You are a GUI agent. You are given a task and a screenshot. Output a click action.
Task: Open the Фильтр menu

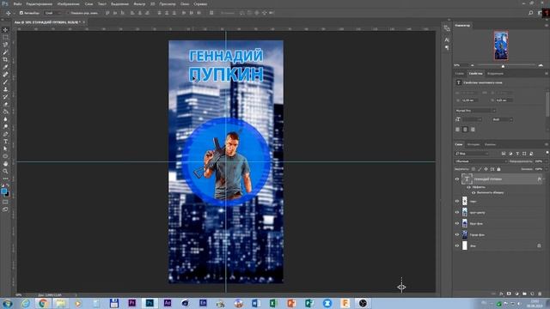[x=139, y=3]
